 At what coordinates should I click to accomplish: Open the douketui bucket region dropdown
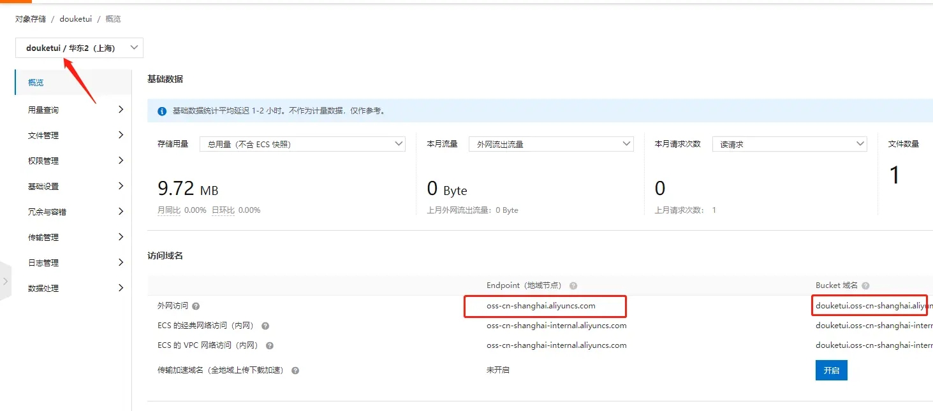(80, 48)
